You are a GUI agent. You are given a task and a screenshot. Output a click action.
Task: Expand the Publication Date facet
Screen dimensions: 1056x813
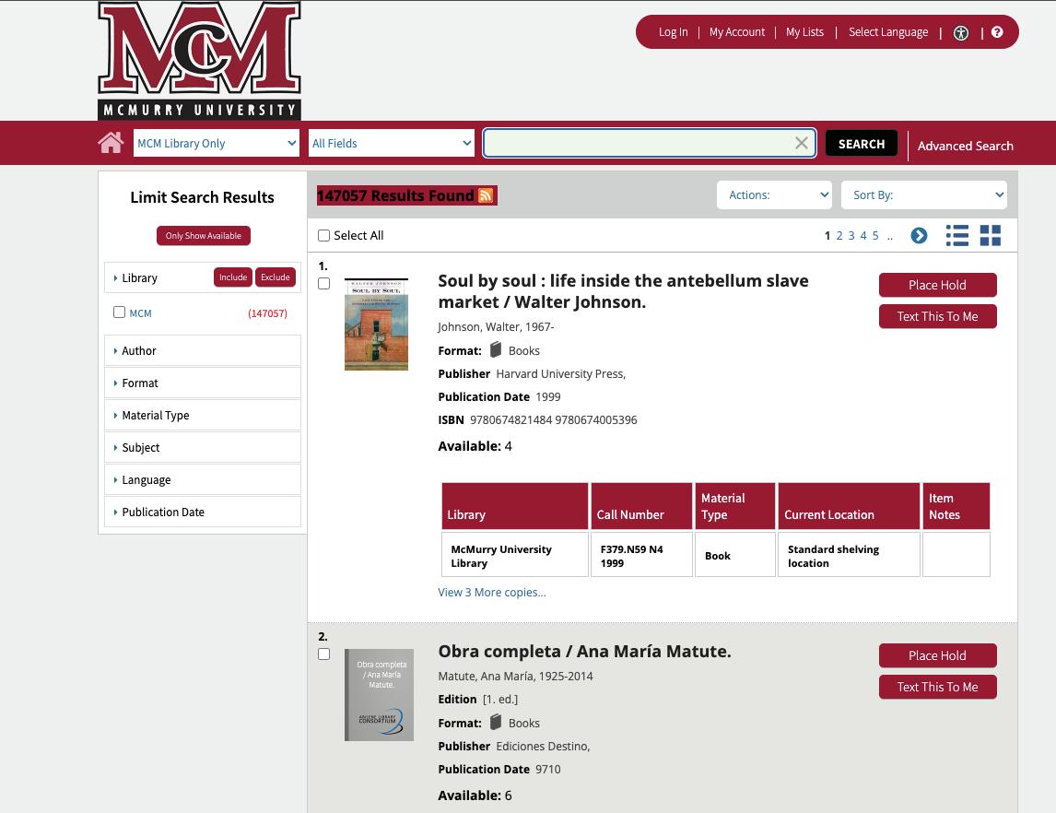tap(203, 512)
